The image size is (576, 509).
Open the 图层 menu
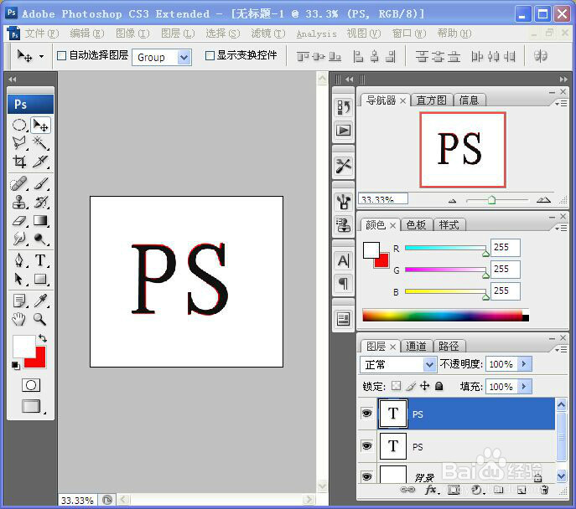(x=178, y=33)
